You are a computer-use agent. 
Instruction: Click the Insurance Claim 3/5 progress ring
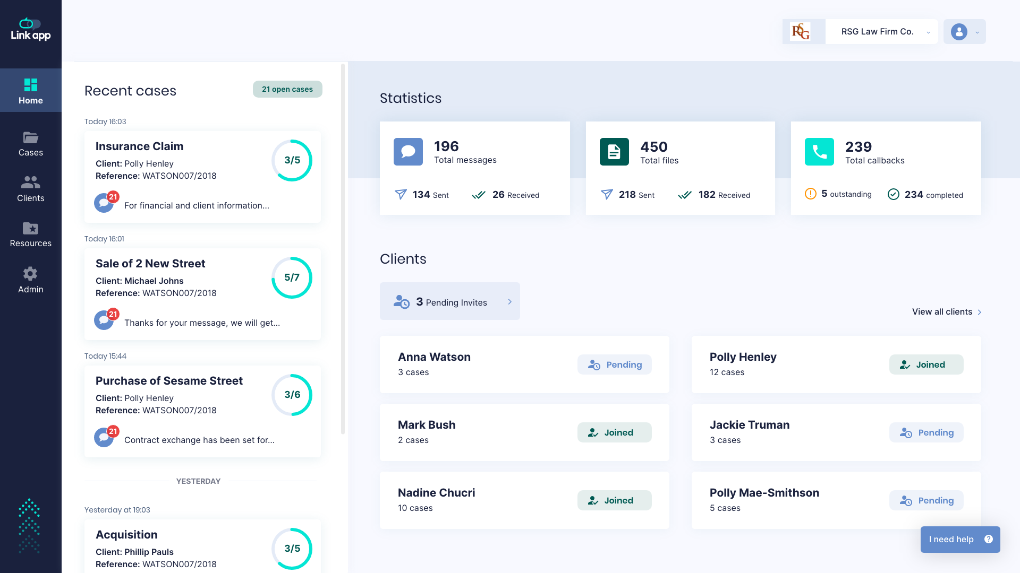click(292, 160)
